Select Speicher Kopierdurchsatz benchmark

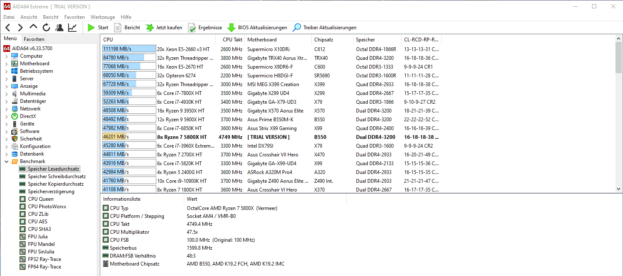click(56, 184)
